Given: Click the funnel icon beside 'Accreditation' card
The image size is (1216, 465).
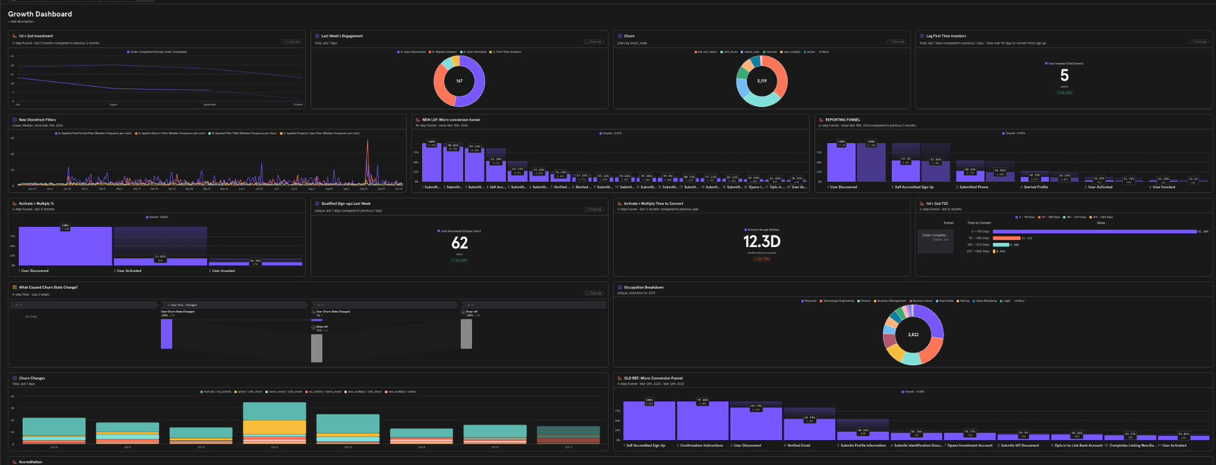Looking at the screenshot, I should [14, 462].
